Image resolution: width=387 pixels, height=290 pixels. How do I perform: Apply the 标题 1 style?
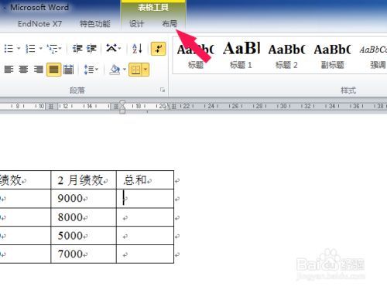pyautogui.click(x=241, y=55)
